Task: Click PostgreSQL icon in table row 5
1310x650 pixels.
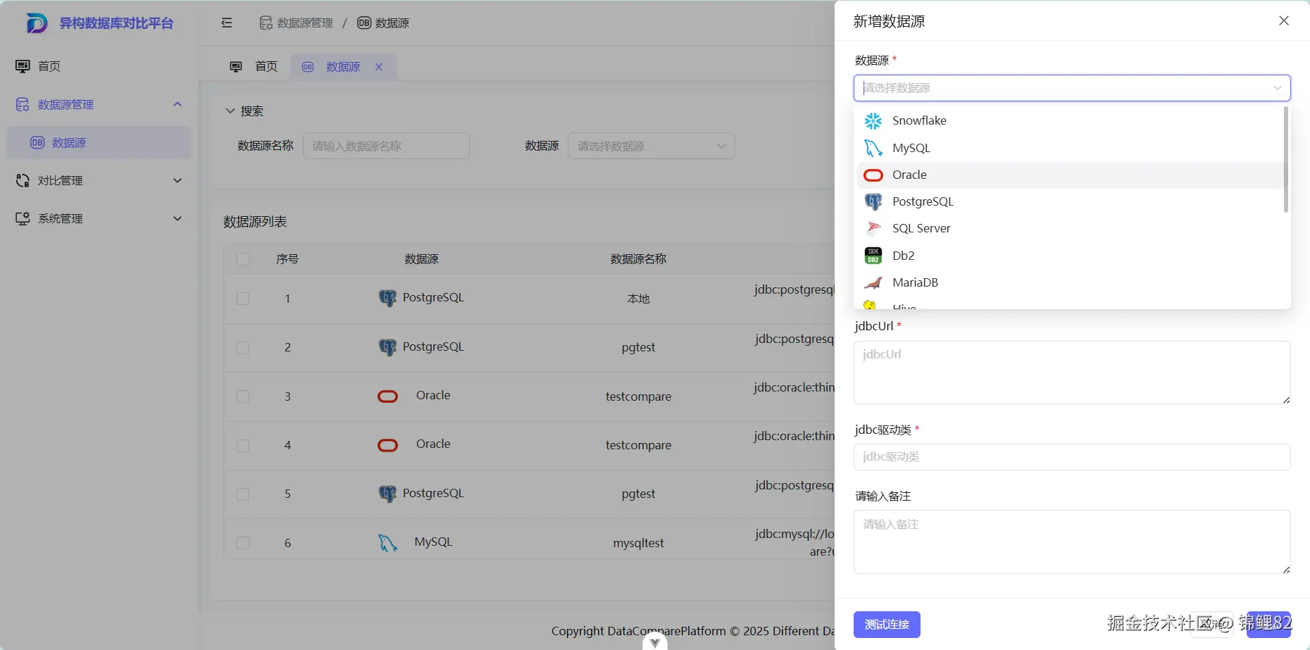Action: (387, 494)
